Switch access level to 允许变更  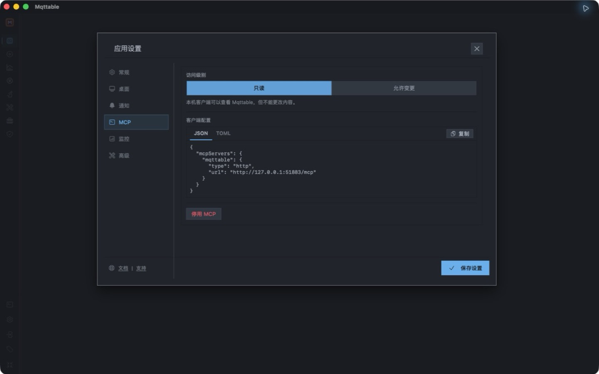coord(404,88)
